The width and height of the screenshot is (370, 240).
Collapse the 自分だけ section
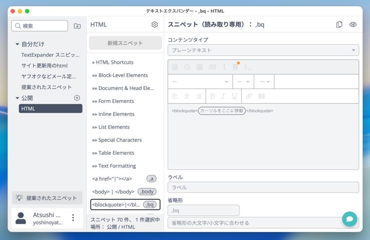tap(17, 44)
